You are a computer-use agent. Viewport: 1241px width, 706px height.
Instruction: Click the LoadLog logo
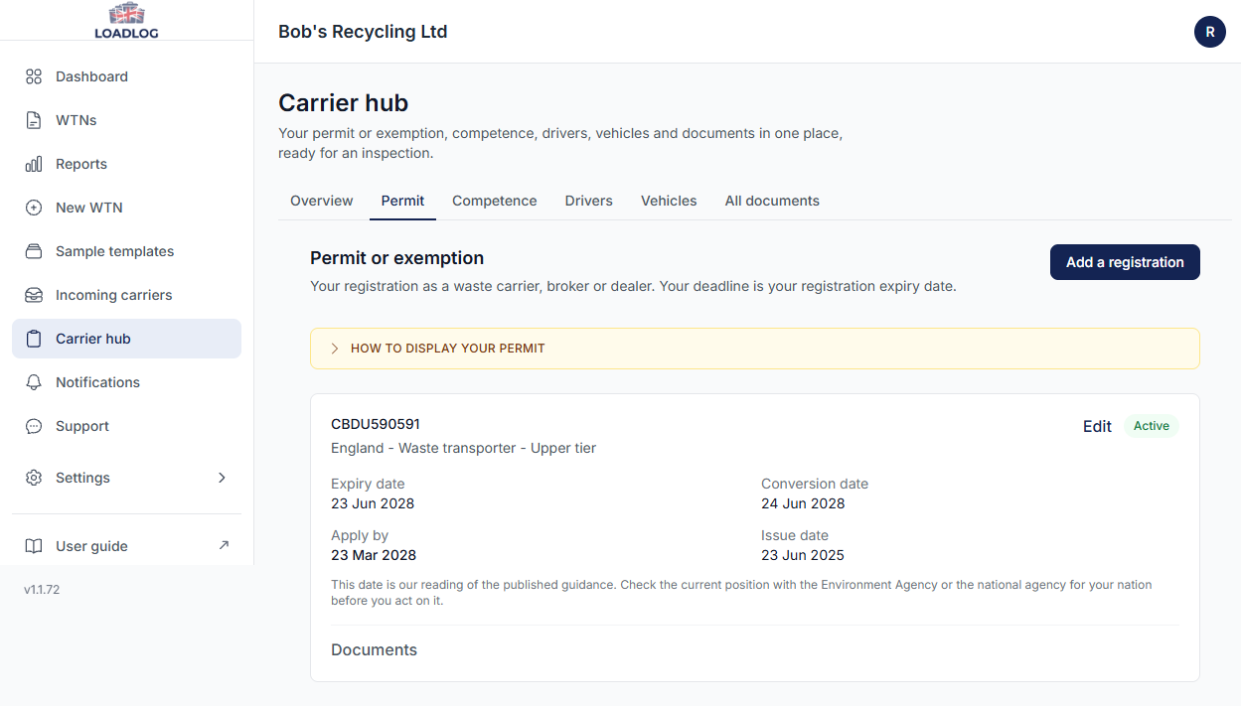click(x=126, y=21)
